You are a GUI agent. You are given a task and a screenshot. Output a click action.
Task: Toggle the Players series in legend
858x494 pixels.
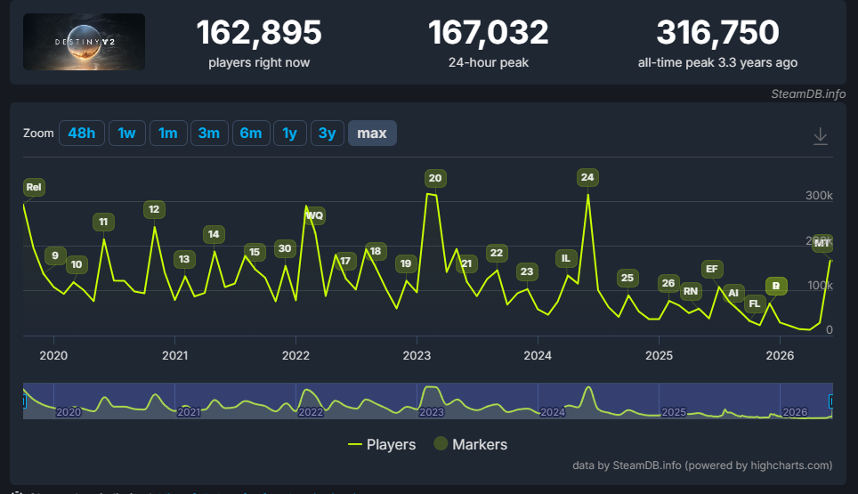(x=382, y=444)
